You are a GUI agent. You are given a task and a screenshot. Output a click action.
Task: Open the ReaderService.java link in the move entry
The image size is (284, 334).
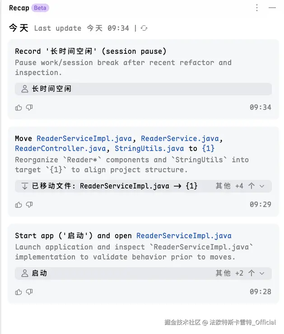point(181,138)
